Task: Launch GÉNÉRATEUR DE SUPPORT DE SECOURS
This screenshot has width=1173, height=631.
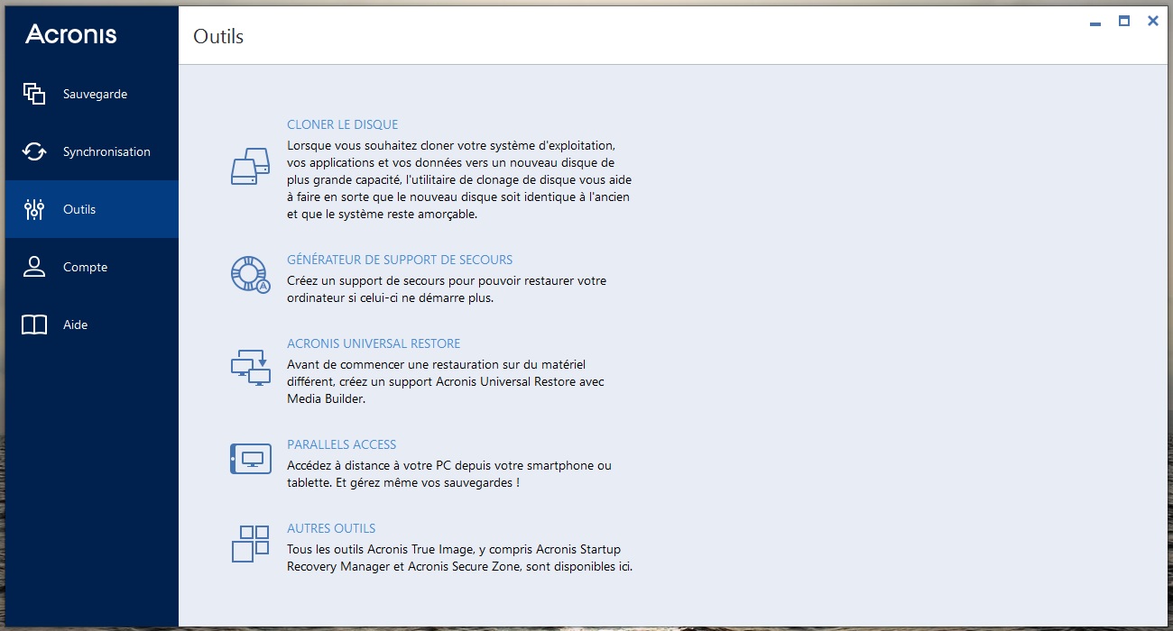Action: pyautogui.click(x=400, y=260)
